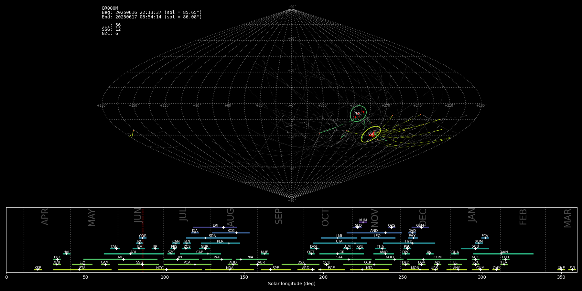Screen dimensions: 582x291
Task: Click the ARI shower label in timeline
Action: (133, 252)
